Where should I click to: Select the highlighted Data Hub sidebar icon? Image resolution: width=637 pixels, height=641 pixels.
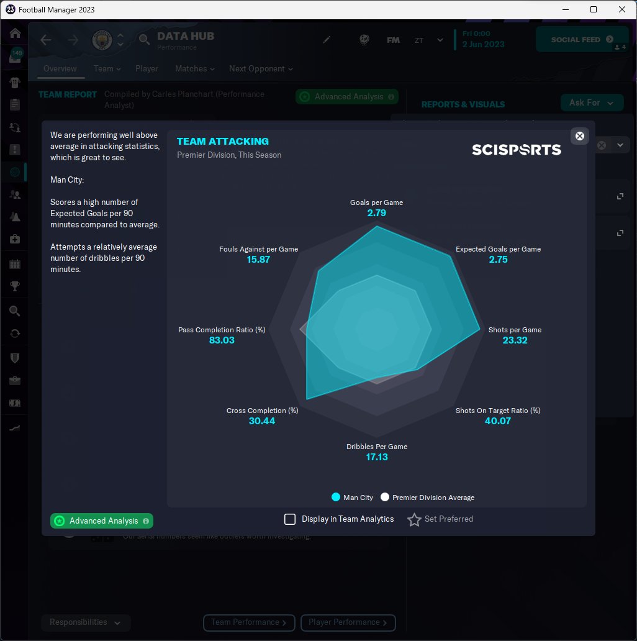pyautogui.click(x=15, y=172)
